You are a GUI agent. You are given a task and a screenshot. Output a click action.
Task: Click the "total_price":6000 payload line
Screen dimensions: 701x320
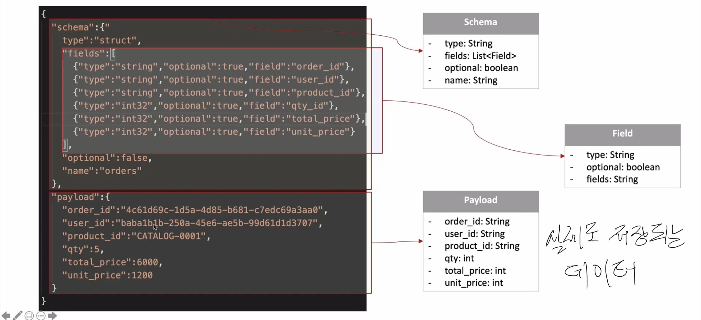112,262
